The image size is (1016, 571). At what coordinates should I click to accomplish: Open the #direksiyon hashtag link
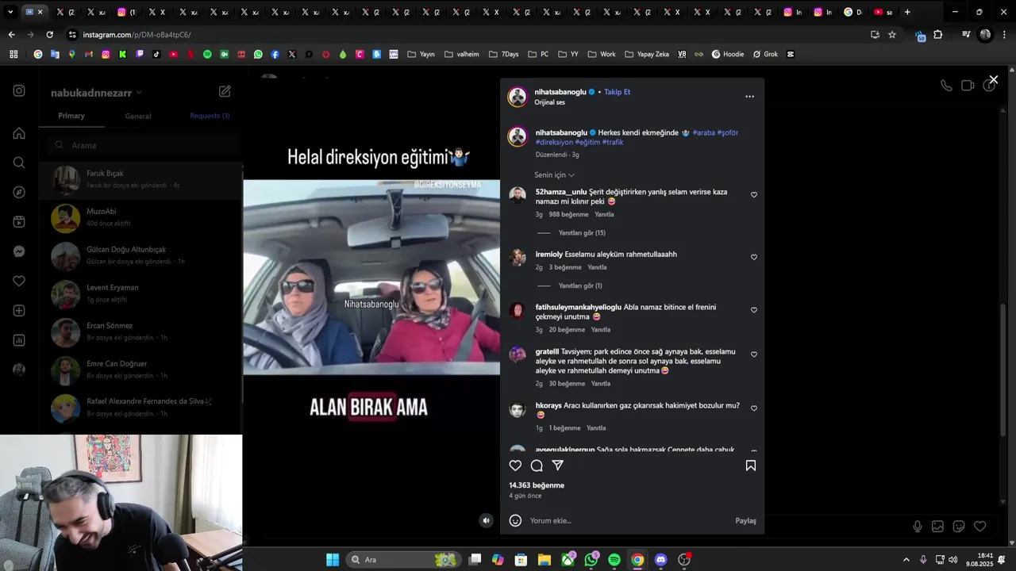(x=554, y=142)
